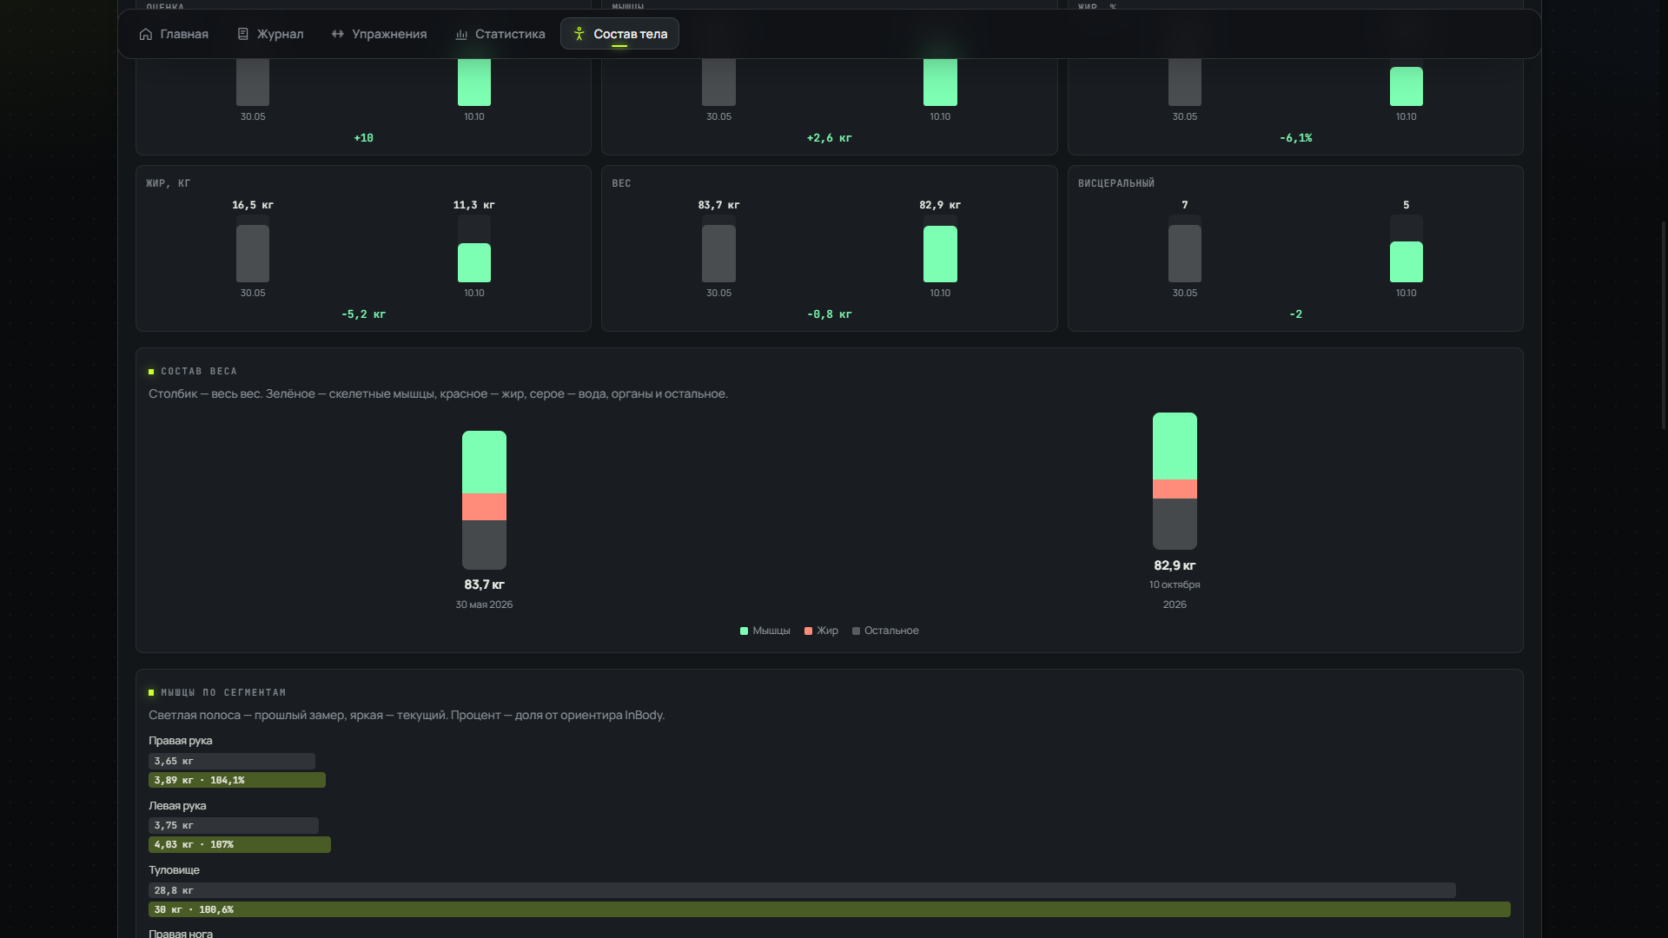Click the 10 октября date label
This screenshot has width=1668, height=938.
[x=1175, y=585]
